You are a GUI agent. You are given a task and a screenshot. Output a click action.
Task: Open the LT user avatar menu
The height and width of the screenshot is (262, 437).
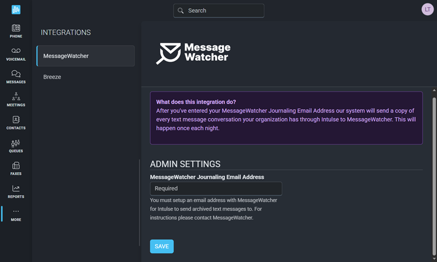(427, 10)
